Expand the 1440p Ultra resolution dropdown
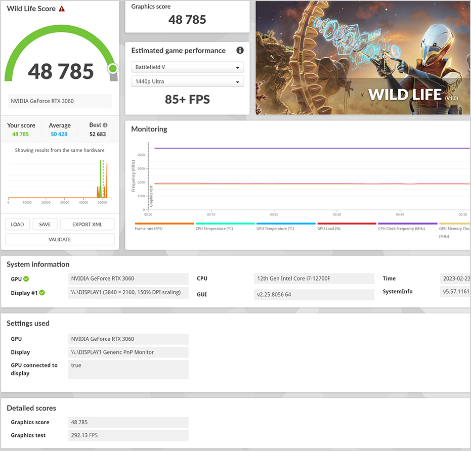The width and height of the screenshot is (471, 451). coord(187,81)
